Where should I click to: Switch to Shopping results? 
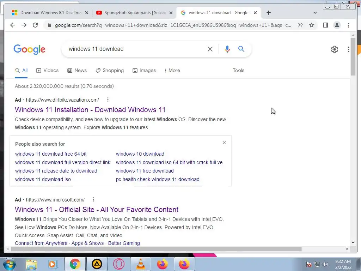[110, 71]
